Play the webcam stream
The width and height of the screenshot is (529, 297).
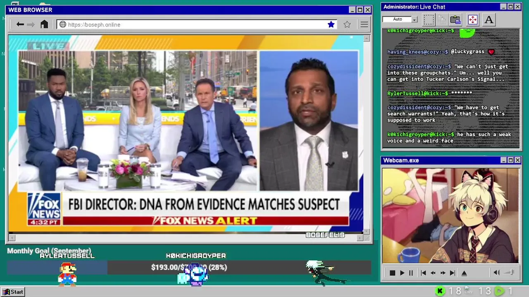[x=402, y=273]
